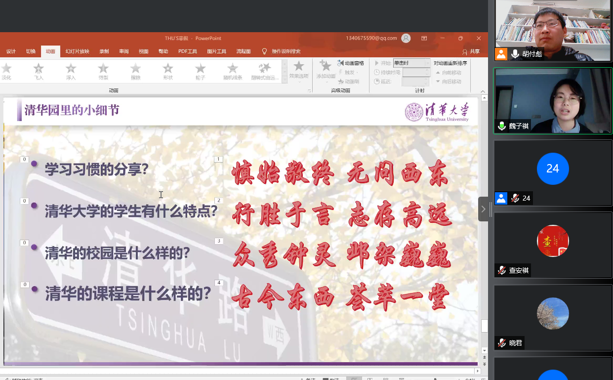The image size is (613, 380).
Task: Open the 流程图 flowchart tab
Action: [x=244, y=51]
